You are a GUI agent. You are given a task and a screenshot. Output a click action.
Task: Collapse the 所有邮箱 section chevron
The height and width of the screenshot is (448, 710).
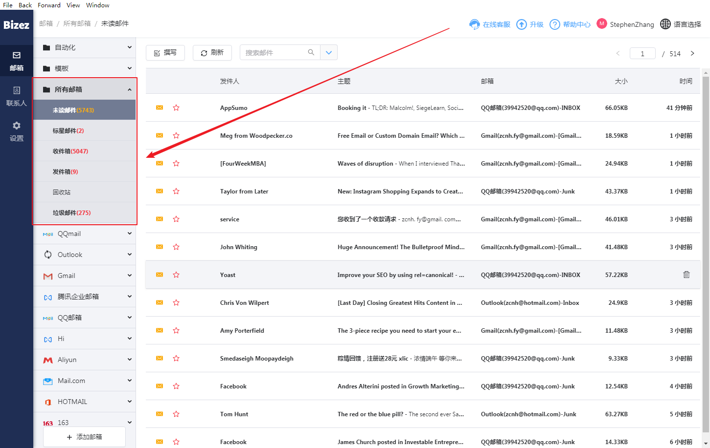tap(130, 89)
